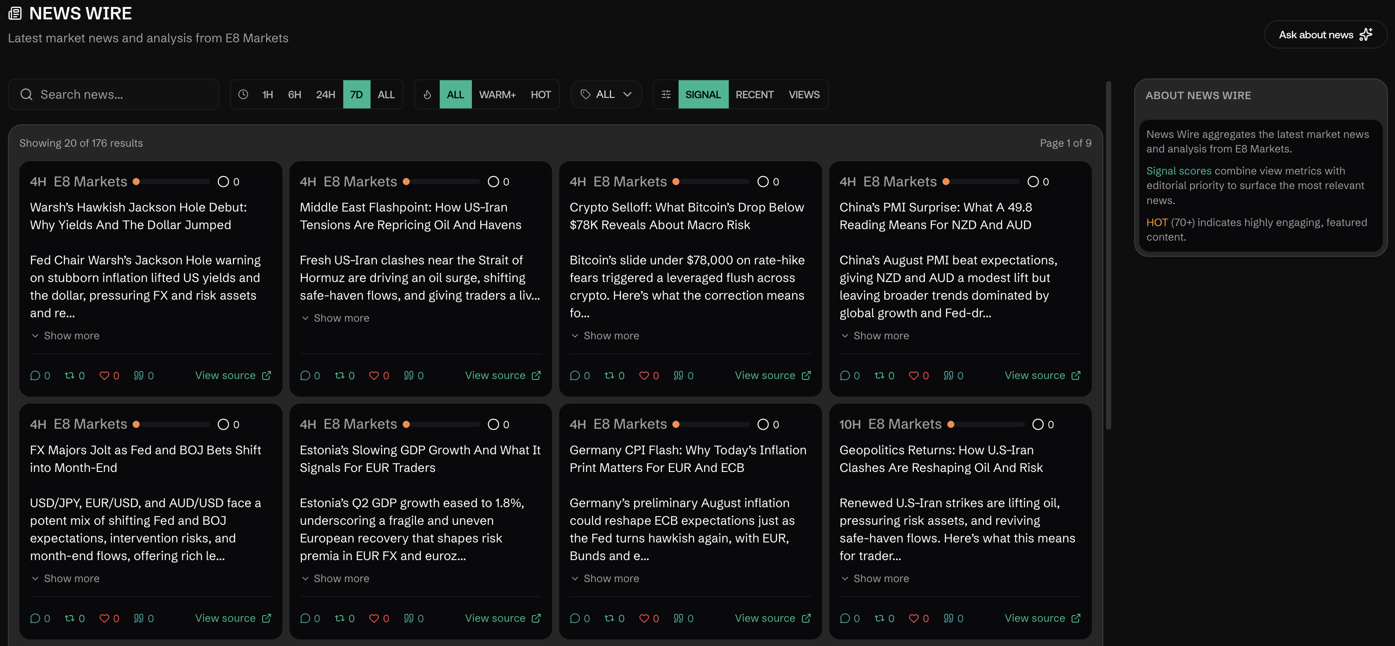Click the 'Page 1 of 9' indicator
Image resolution: width=1395 pixels, height=646 pixels.
click(x=1065, y=143)
